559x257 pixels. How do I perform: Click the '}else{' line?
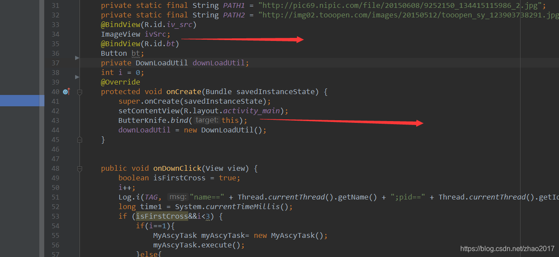pyautogui.click(x=149, y=254)
